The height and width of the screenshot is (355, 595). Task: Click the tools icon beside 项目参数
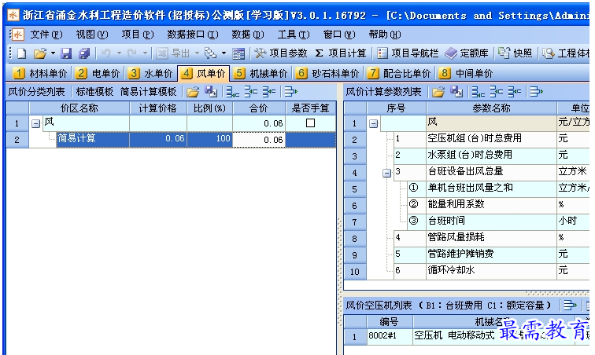pos(261,53)
